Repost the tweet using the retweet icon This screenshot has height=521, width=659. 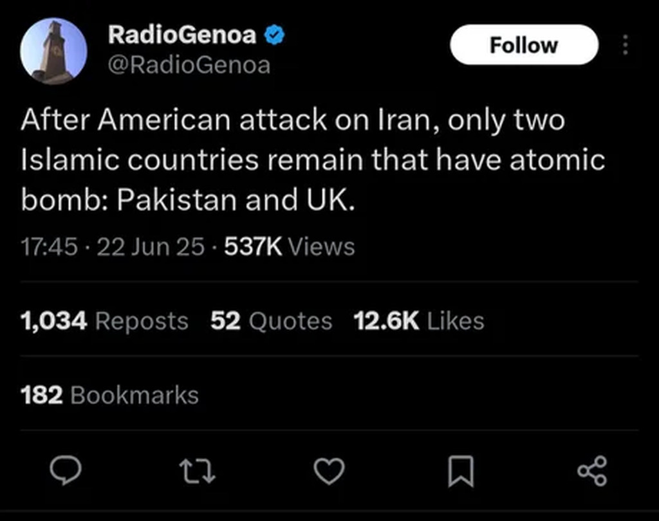coord(197,471)
